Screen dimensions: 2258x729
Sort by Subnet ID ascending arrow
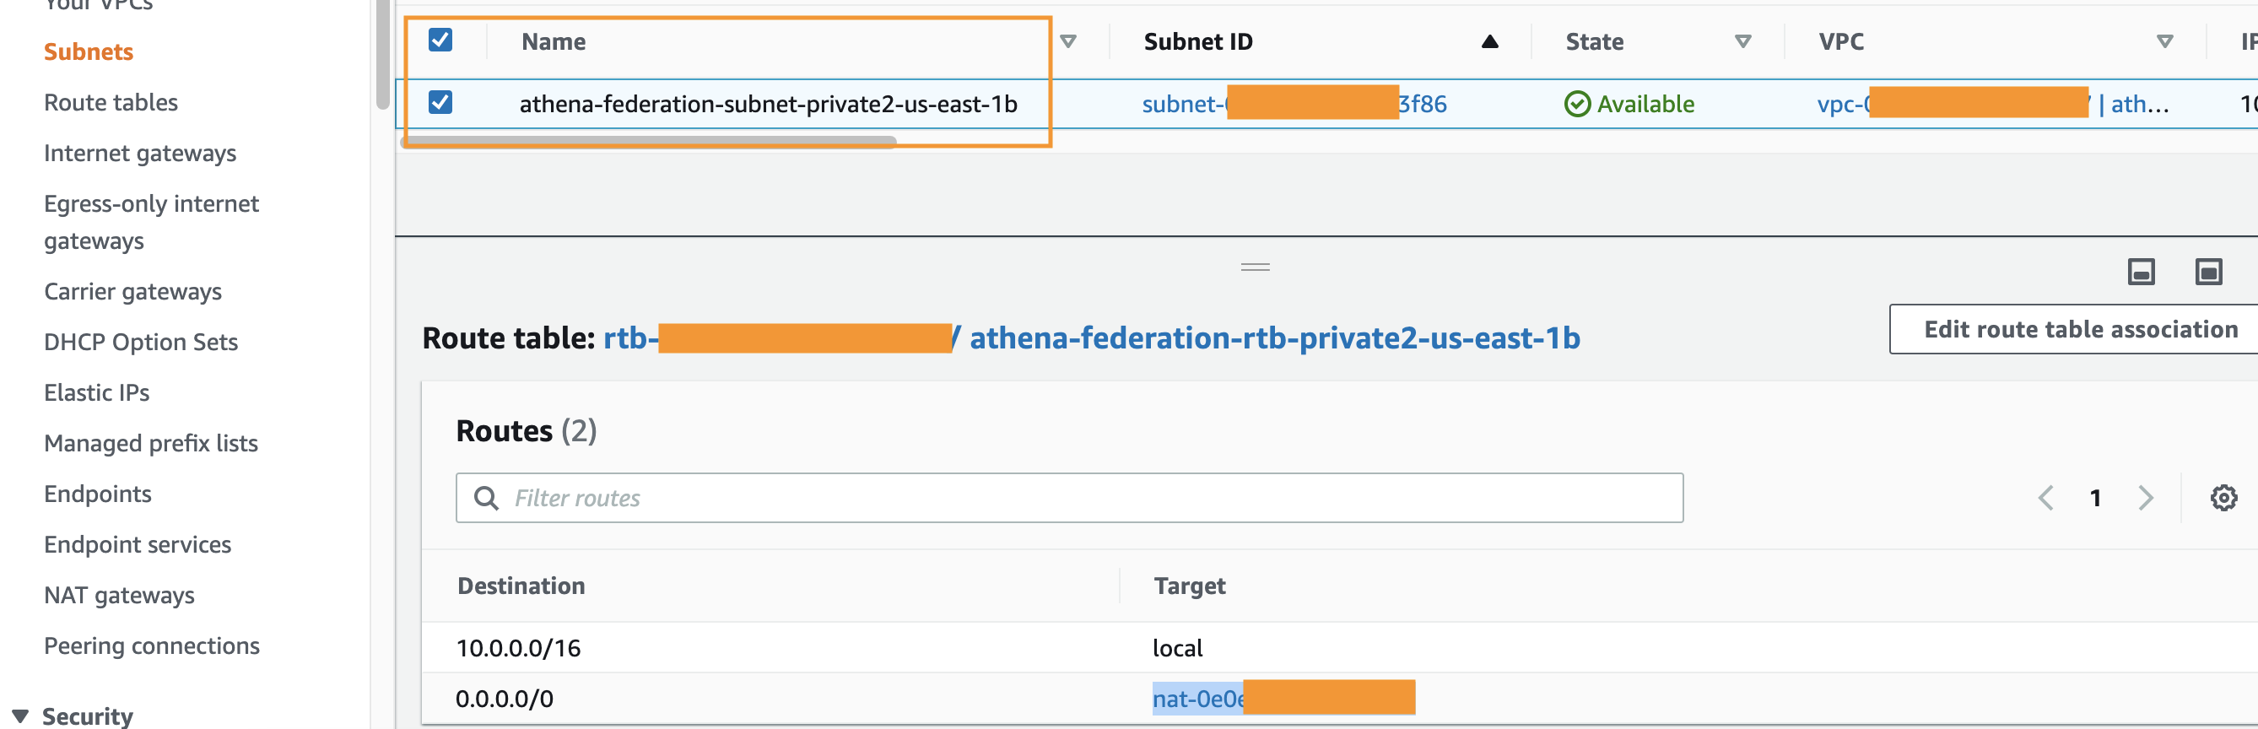[x=1489, y=41]
